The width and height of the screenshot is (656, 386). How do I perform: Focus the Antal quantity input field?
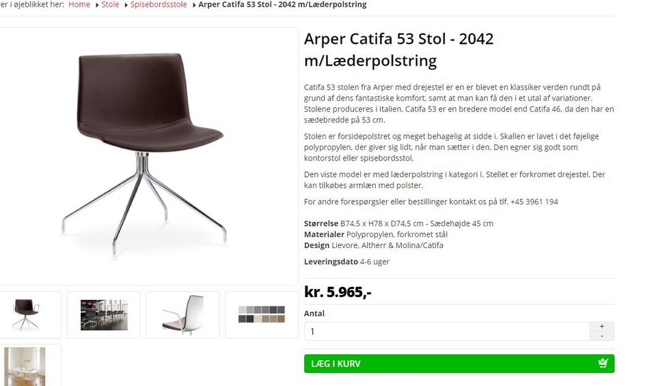click(x=447, y=331)
